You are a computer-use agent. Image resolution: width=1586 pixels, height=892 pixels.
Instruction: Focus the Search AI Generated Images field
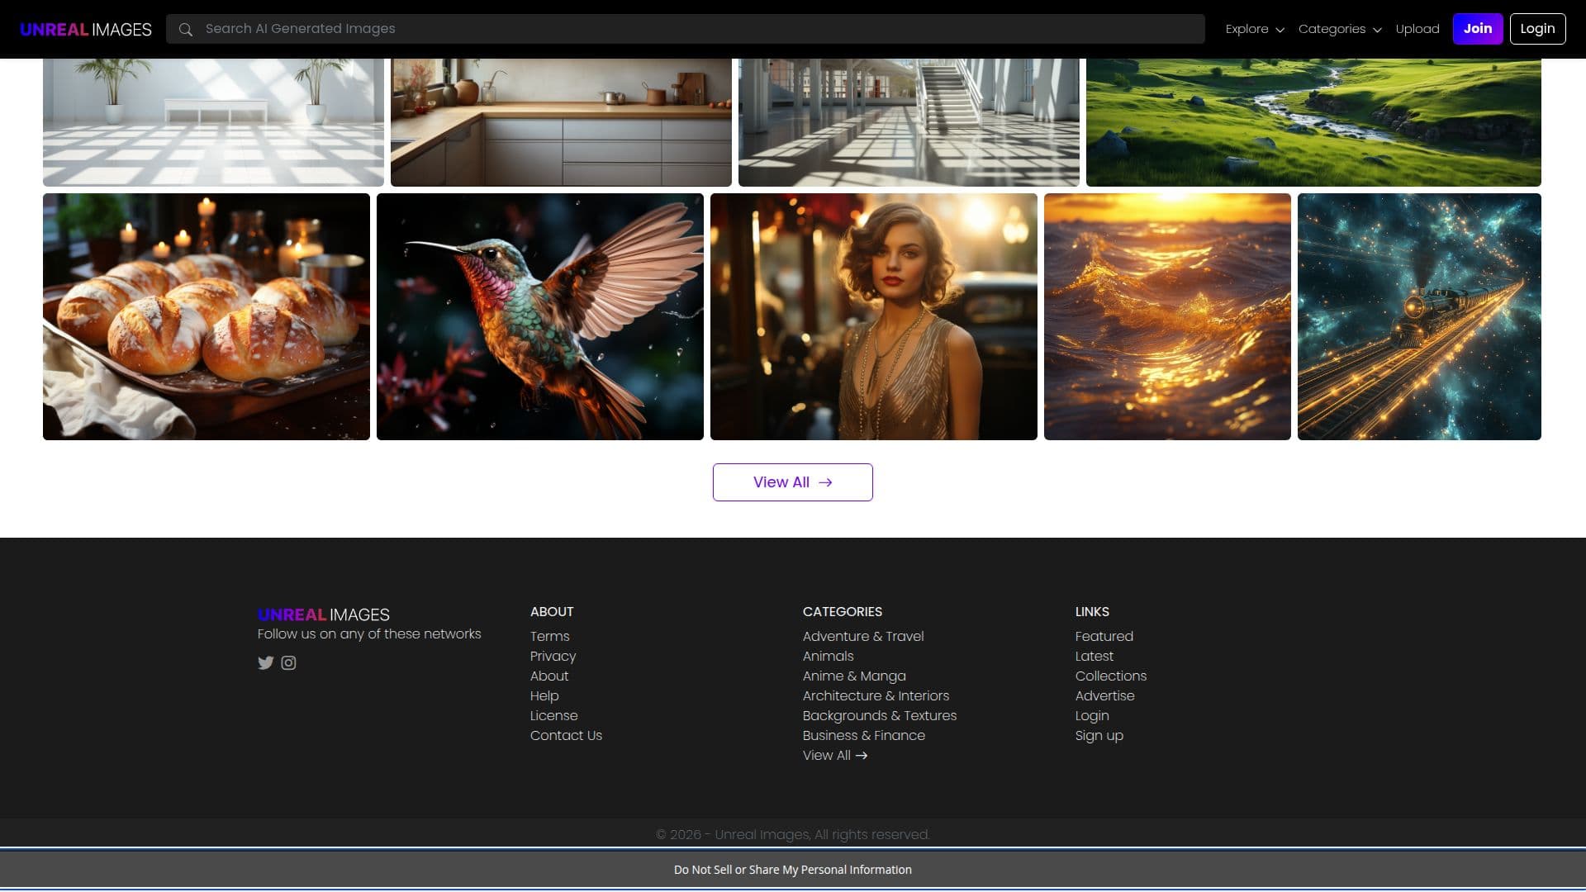click(x=686, y=29)
